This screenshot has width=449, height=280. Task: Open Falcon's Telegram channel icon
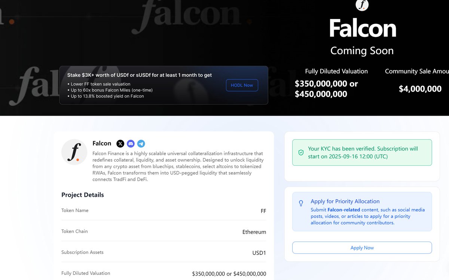(x=141, y=143)
